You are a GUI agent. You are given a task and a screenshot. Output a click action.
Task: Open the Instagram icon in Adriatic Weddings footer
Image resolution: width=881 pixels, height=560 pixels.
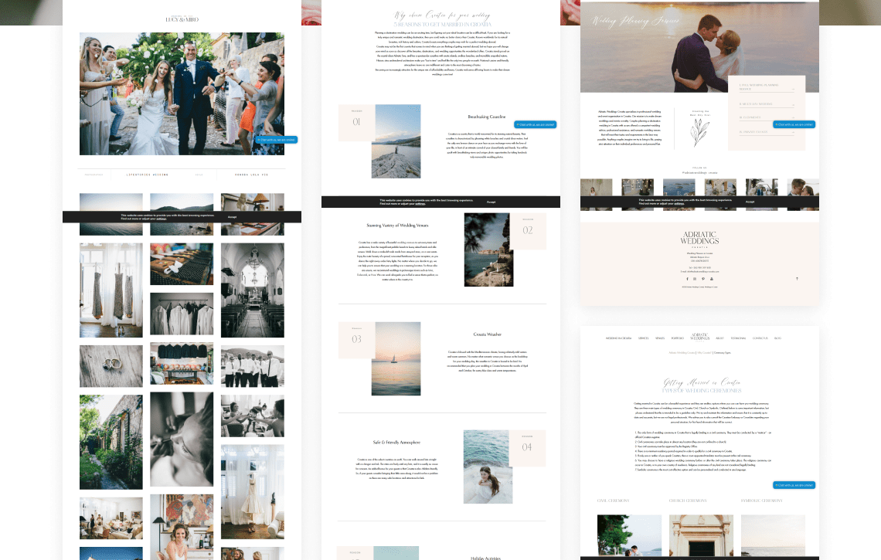tap(694, 279)
